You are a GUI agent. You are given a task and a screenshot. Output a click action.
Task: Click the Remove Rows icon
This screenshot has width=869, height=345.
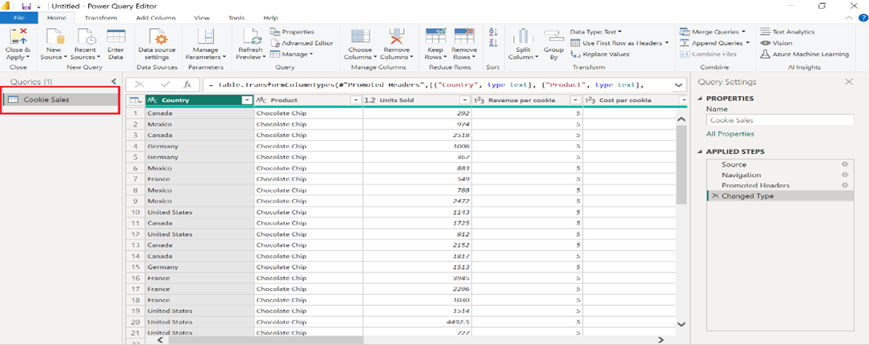click(x=464, y=36)
